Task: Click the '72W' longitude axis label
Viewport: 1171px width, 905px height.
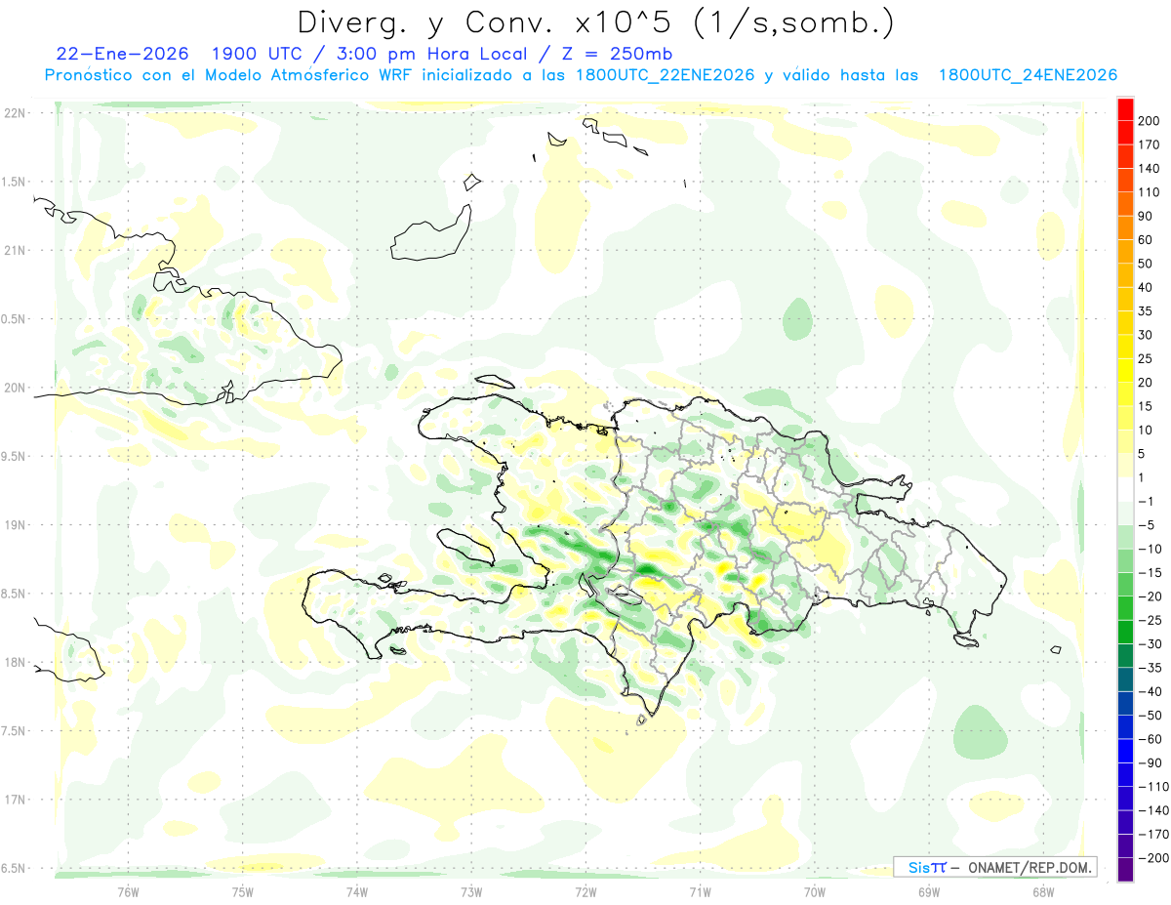Action: pos(585,891)
